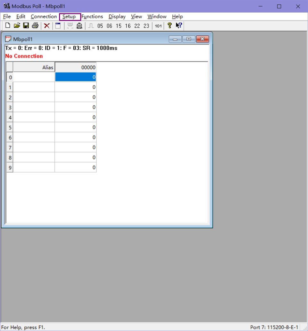Viewport: 308px width, 331px height.
Task: Click the Disconnect toolbar icon
Action: 79,26
